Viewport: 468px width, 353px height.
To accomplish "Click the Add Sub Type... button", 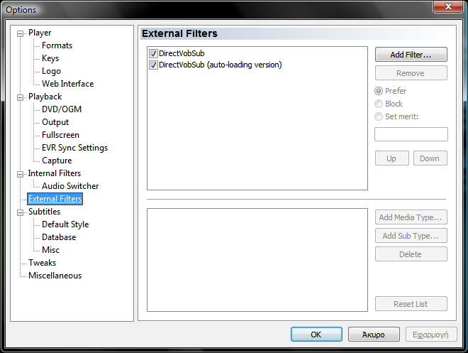I will pos(411,236).
